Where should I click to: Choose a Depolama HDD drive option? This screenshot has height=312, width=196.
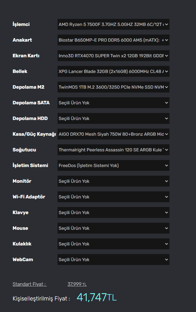point(113,118)
